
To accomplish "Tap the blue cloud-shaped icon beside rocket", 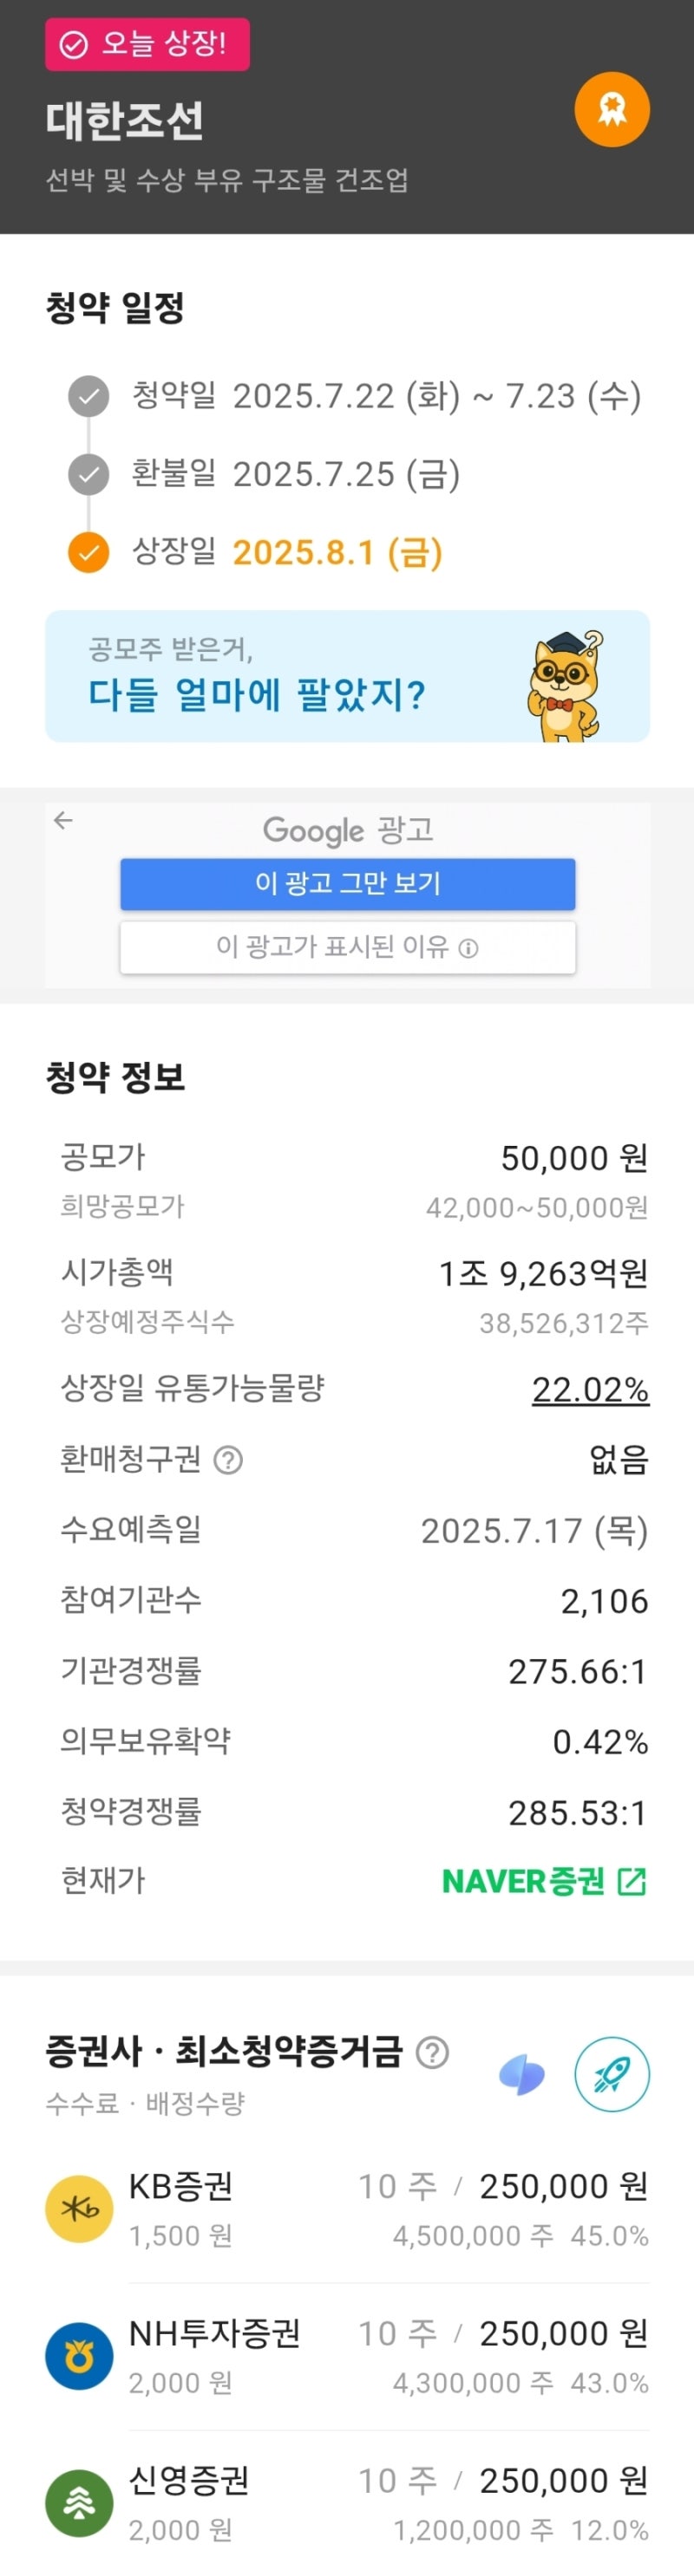I will tap(521, 2075).
